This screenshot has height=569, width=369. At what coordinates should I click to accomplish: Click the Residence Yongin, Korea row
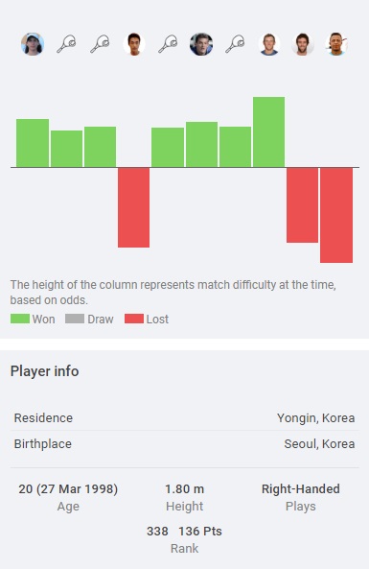point(184,418)
